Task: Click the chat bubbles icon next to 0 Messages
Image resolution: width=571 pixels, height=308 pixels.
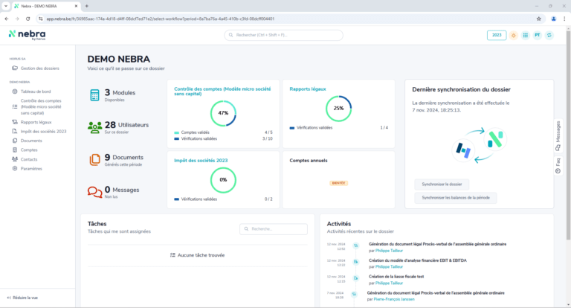Action: [94, 192]
